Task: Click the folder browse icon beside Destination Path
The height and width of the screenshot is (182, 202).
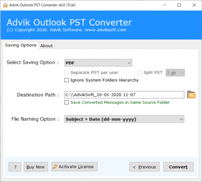Action: [191, 94]
